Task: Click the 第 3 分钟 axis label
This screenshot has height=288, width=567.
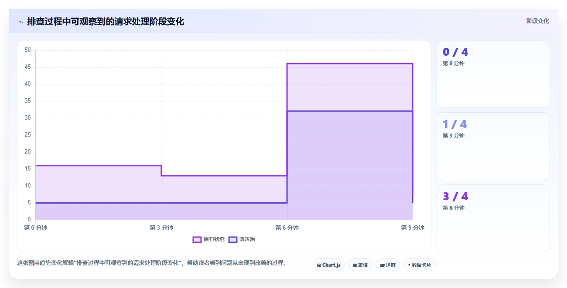Action: 161,228
